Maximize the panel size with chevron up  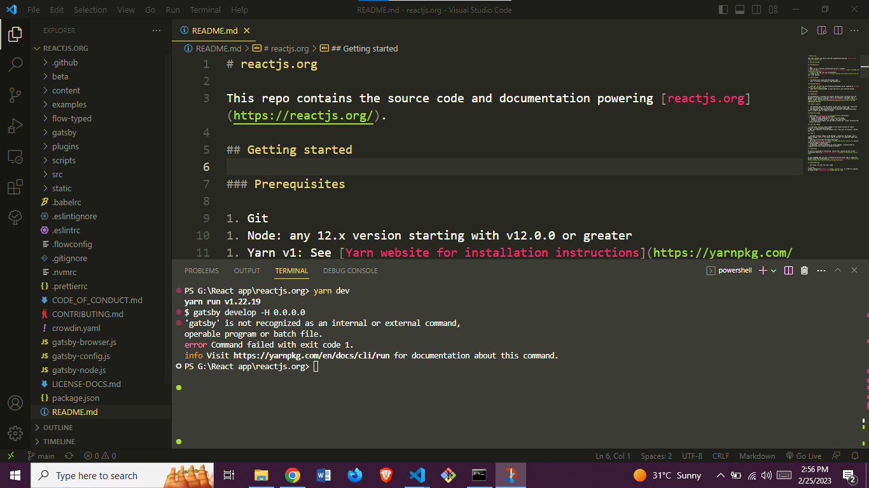click(x=838, y=271)
